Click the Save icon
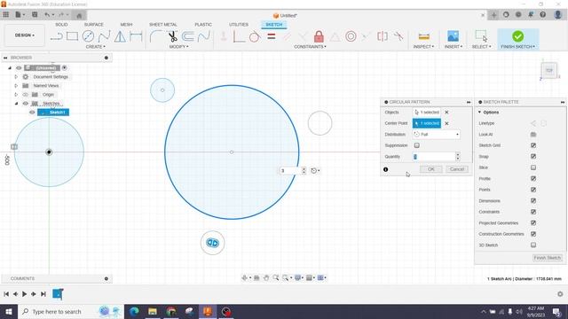 coord(35,15)
